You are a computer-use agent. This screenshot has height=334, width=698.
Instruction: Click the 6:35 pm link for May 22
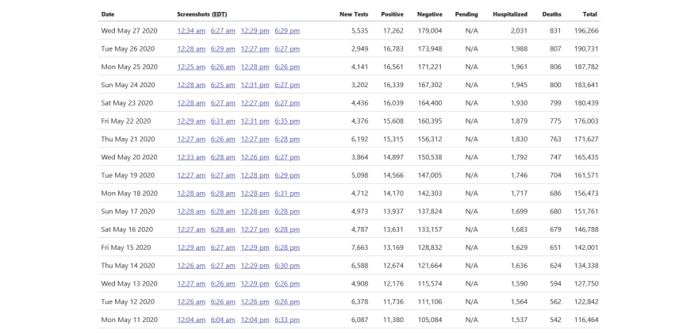point(287,121)
